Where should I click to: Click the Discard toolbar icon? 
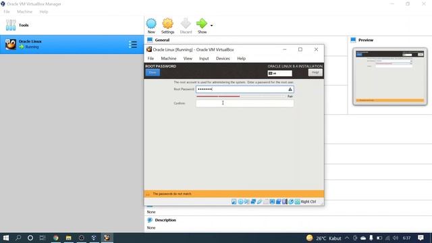[186, 26]
